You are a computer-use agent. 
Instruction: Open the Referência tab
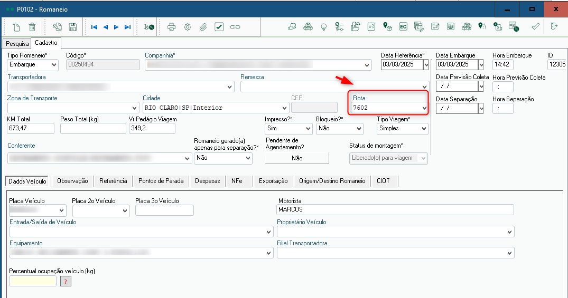click(x=113, y=181)
